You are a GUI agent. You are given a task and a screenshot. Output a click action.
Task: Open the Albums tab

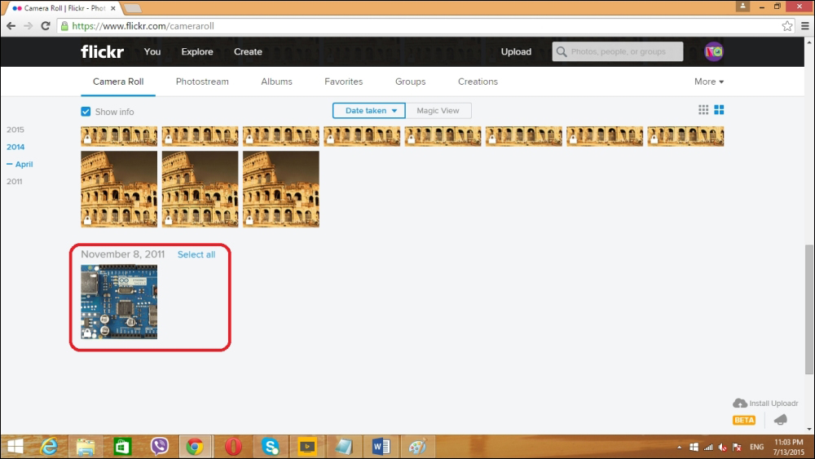click(276, 82)
